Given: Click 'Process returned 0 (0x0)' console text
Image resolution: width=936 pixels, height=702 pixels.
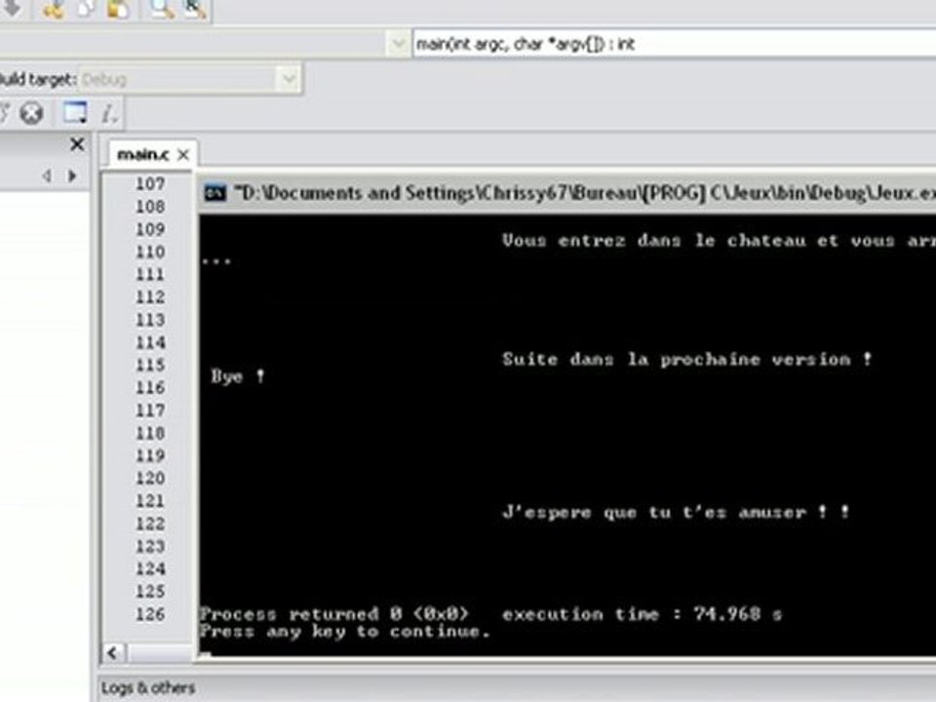Looking at the screenshot, I should 334,613.
